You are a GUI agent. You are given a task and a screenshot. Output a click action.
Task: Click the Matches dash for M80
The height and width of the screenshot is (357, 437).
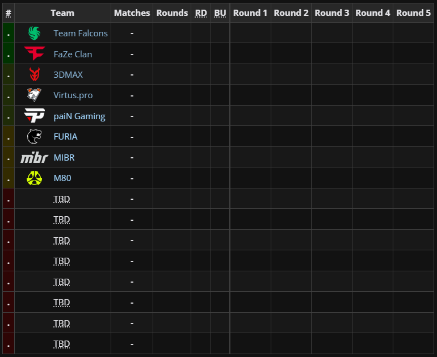[132, 178]
